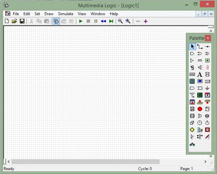Select the green film strip component

(200, 95)
